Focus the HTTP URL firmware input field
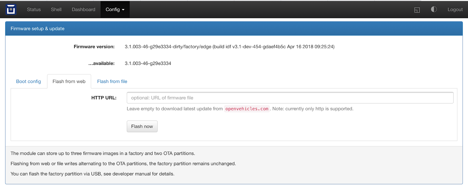468x187 pixels. pyautogui.click(x=290, y=98)
